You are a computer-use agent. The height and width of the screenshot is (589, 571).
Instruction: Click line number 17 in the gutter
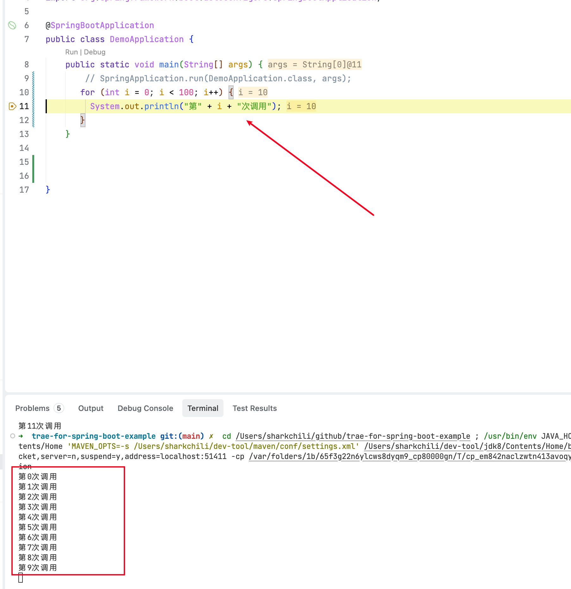coord(24,190)
